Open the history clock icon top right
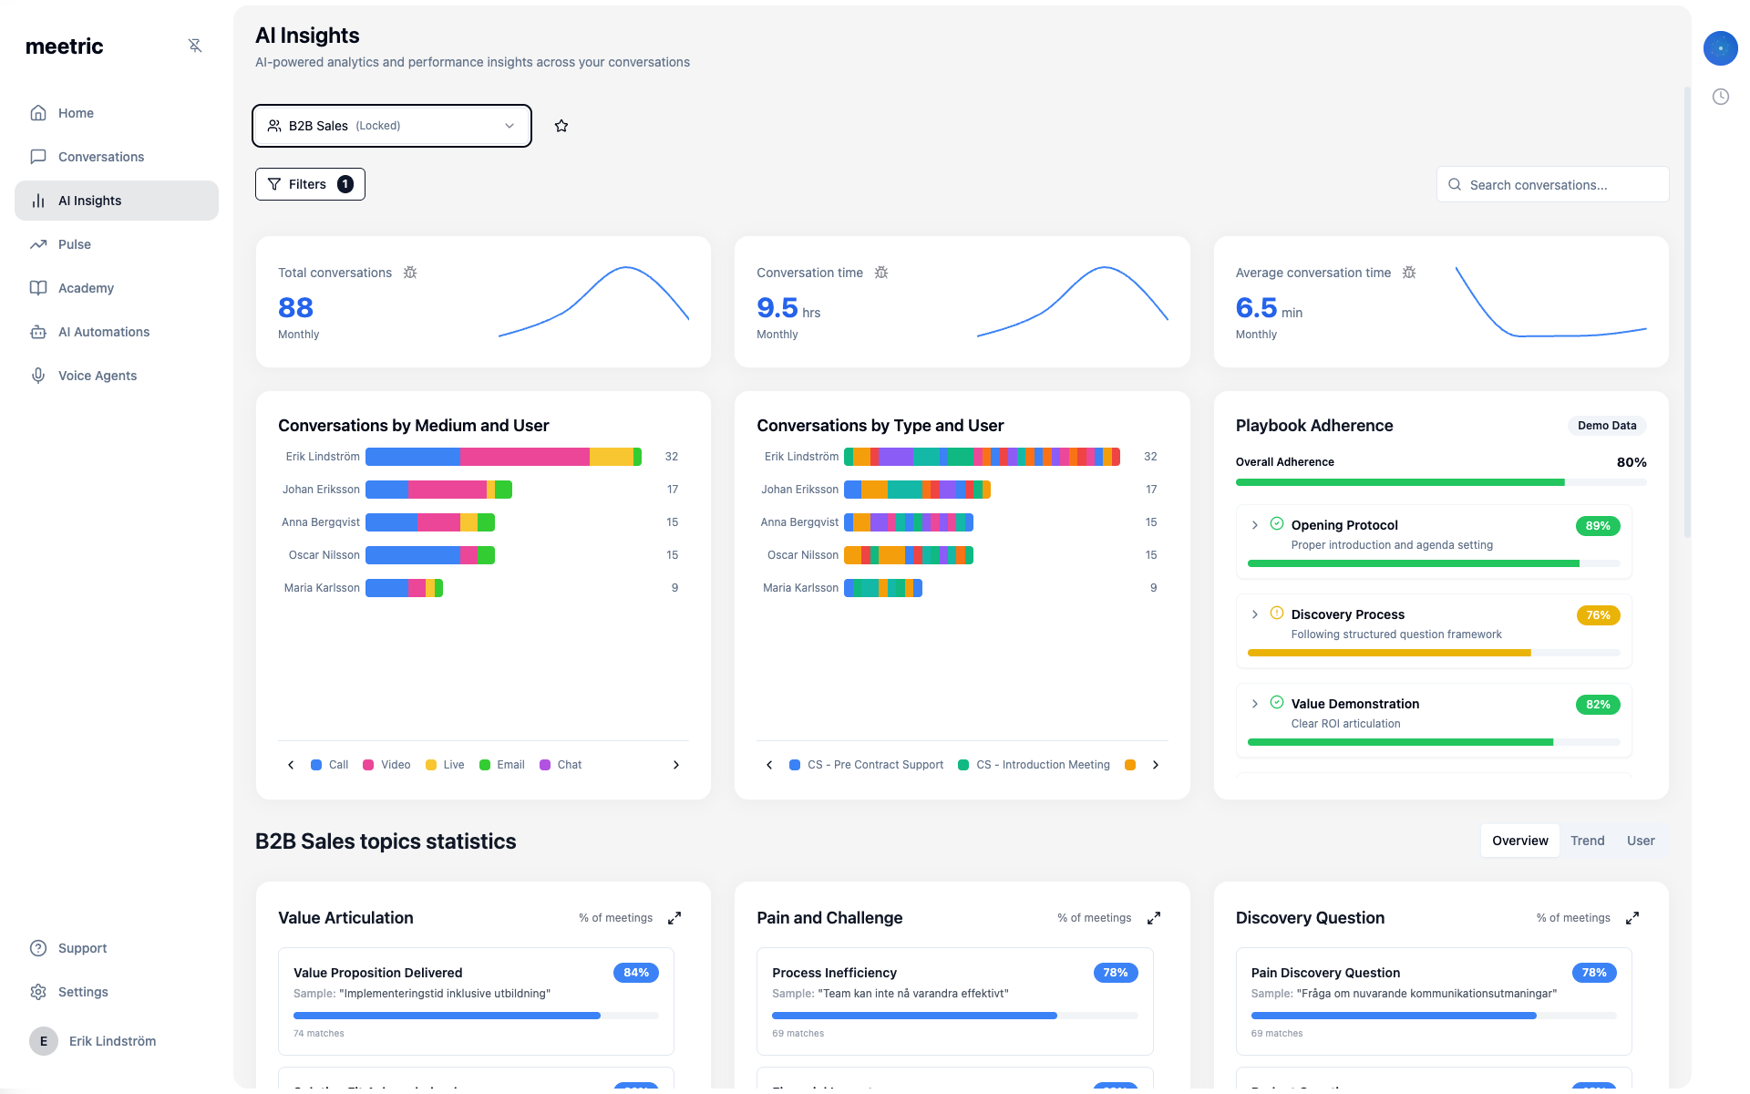Screen dimensions: 1750x1094 1721,96
